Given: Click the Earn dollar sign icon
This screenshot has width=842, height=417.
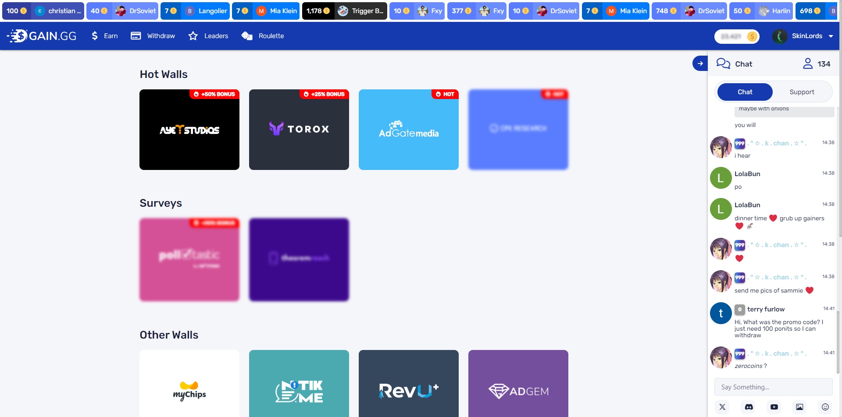Looking at the screenshot, I should pos(95,36).
